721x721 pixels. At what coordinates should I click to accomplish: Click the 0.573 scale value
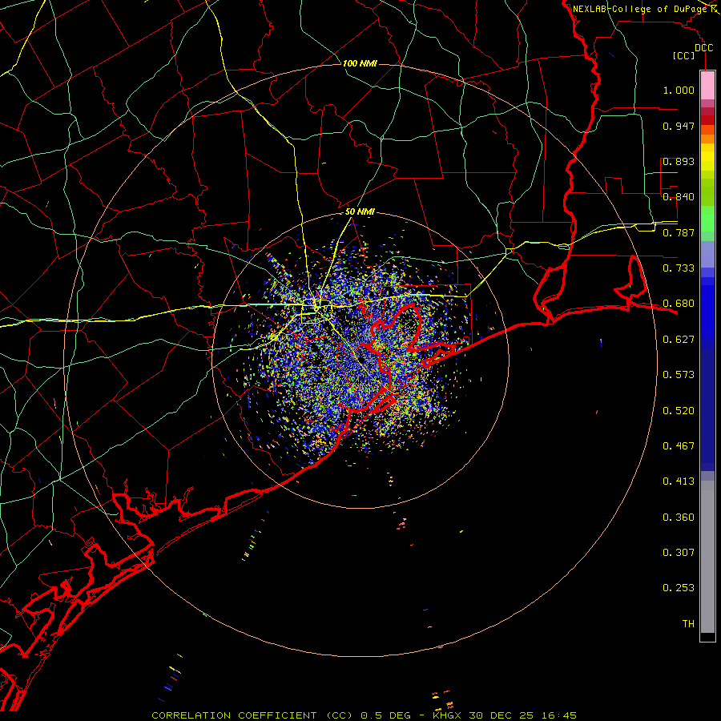pos(679,375)
